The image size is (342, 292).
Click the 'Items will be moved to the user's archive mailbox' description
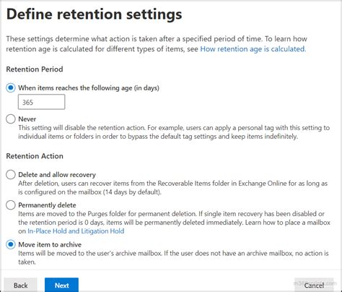pyautogui.click(x=173, y=257)
